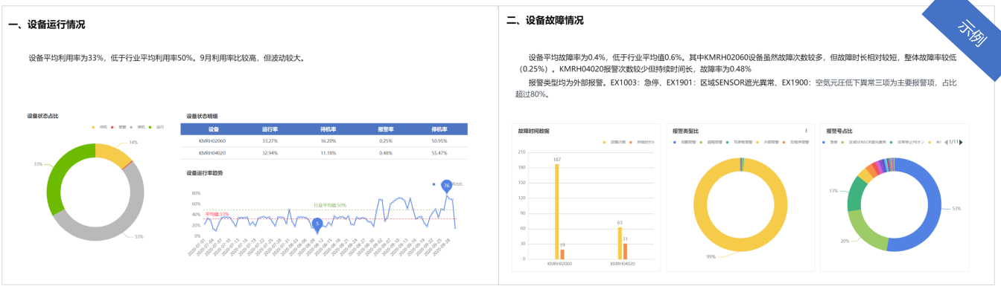Click the 33.27% running rate cell
This screenshot has width=1001, height=289.
[x=270, y=140]
